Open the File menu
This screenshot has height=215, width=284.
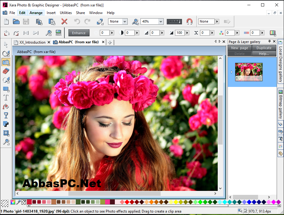click(x=12, y=13)
